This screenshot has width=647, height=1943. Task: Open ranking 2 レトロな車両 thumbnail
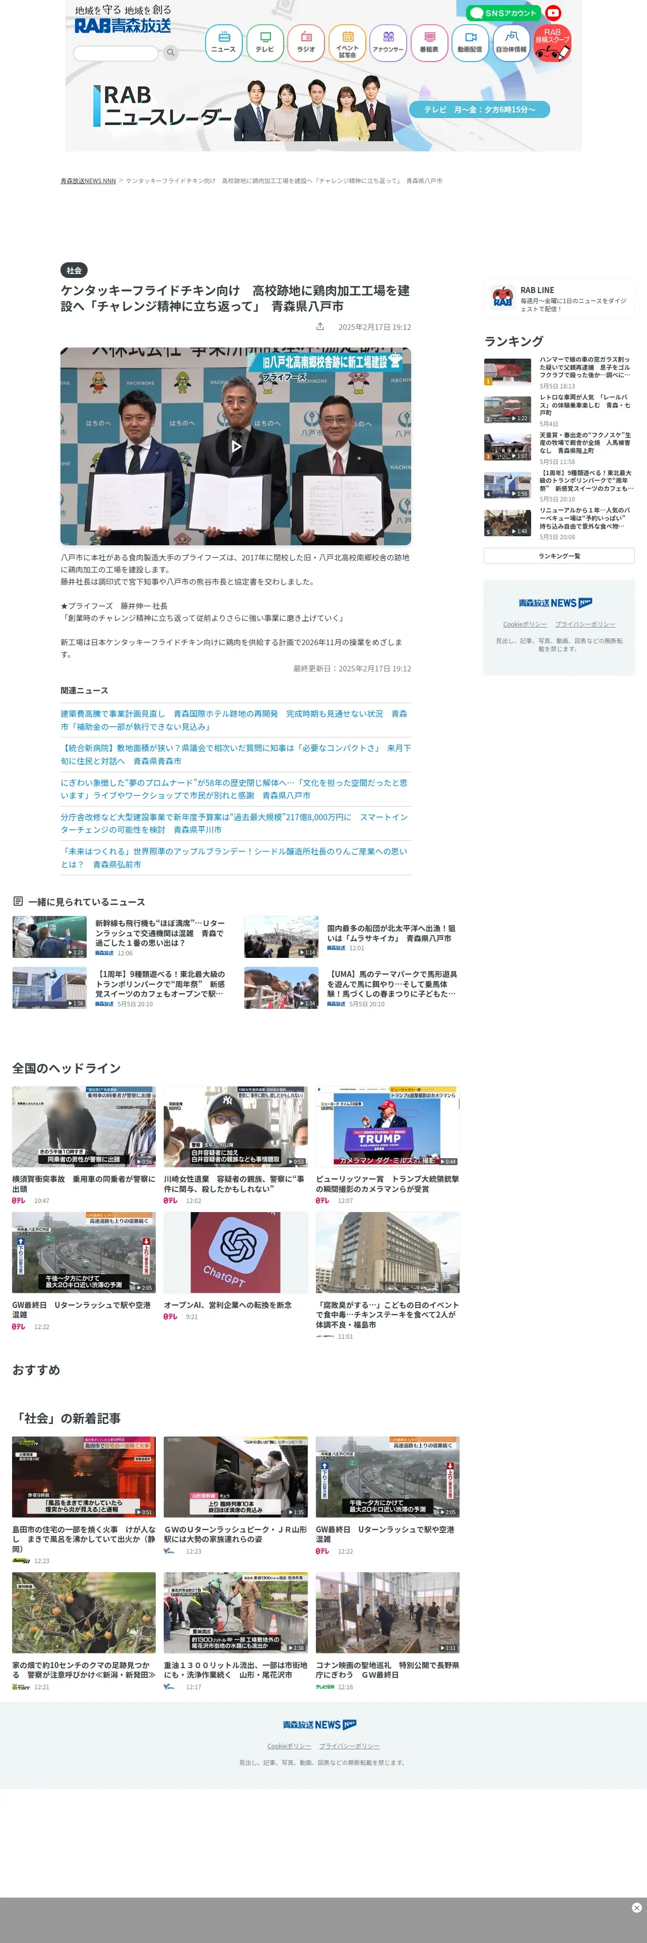click(x=507, y=410)
